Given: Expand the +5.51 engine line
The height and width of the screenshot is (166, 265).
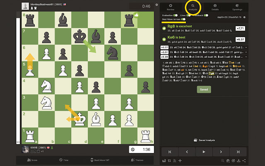Looking at the screenshot, I should coord(246,52).
